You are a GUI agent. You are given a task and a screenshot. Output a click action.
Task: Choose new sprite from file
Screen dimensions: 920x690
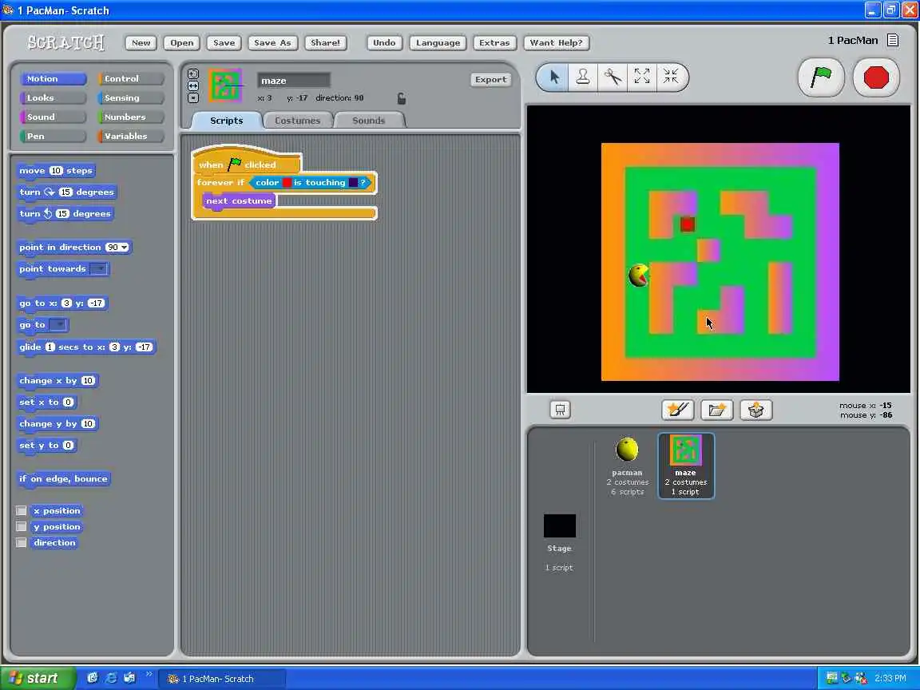717,410
